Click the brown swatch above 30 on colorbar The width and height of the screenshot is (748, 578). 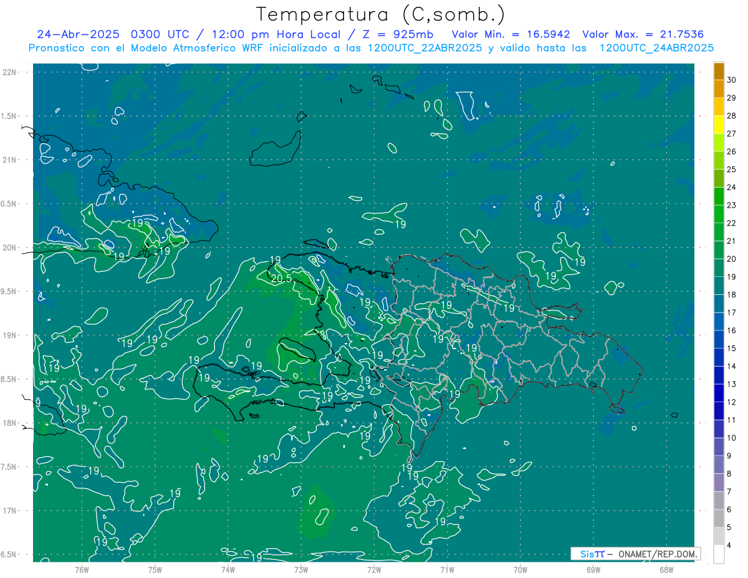pos(719,71)
